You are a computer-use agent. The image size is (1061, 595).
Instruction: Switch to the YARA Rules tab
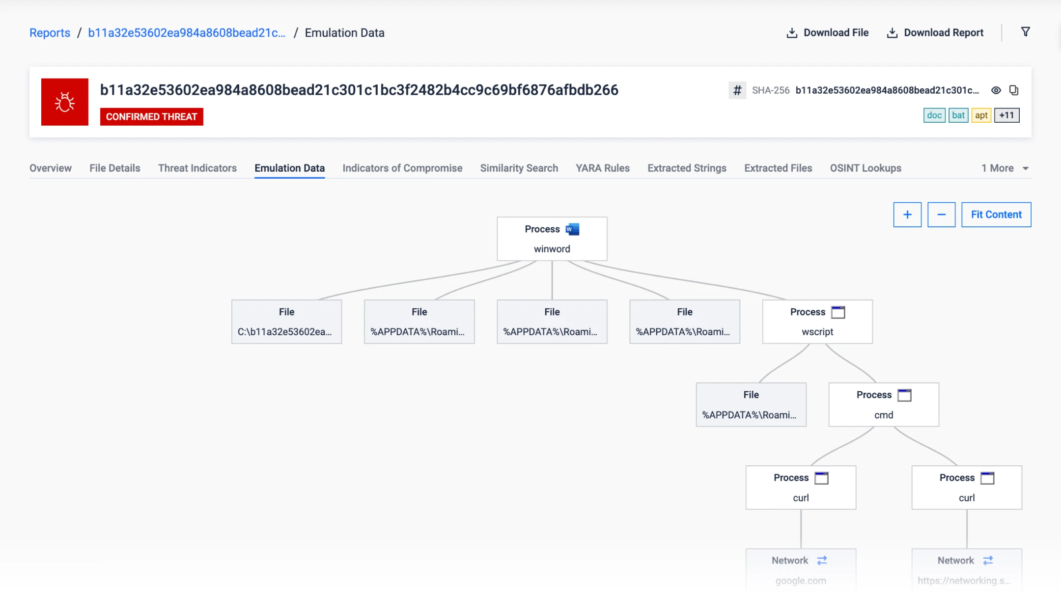coord(602,168)
